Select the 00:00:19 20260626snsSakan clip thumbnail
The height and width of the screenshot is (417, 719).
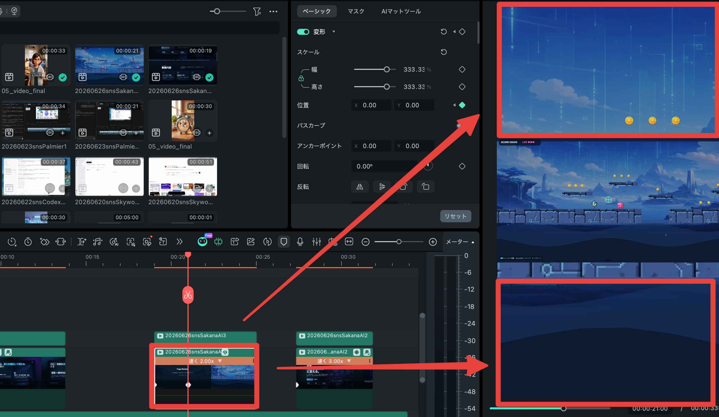pyautogui.click(x=183, y=65)
